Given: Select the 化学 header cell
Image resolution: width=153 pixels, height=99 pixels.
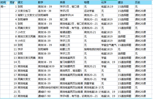Looking at the screenshot, I should [x=109, y=2].
